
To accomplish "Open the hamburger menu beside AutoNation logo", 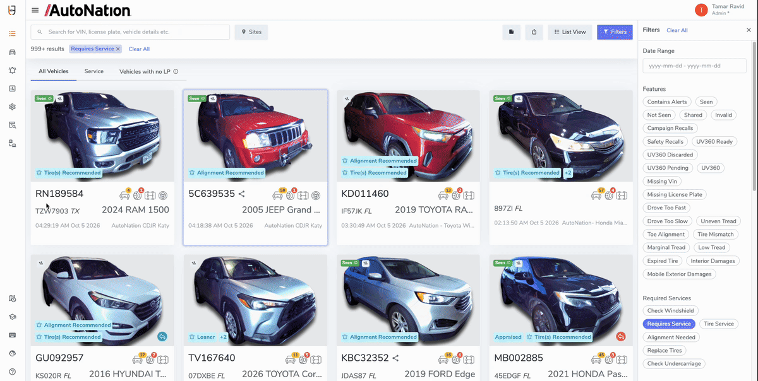I will [x=35, y=11].
